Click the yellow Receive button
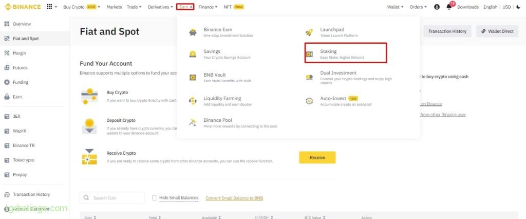 [x=317, y=157]
